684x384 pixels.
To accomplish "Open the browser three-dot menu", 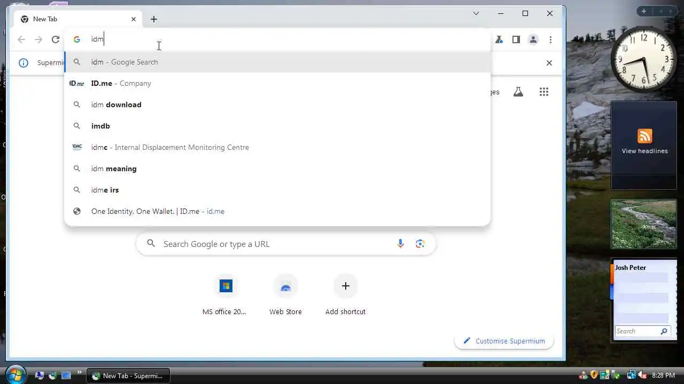I will tap(550, 39).
